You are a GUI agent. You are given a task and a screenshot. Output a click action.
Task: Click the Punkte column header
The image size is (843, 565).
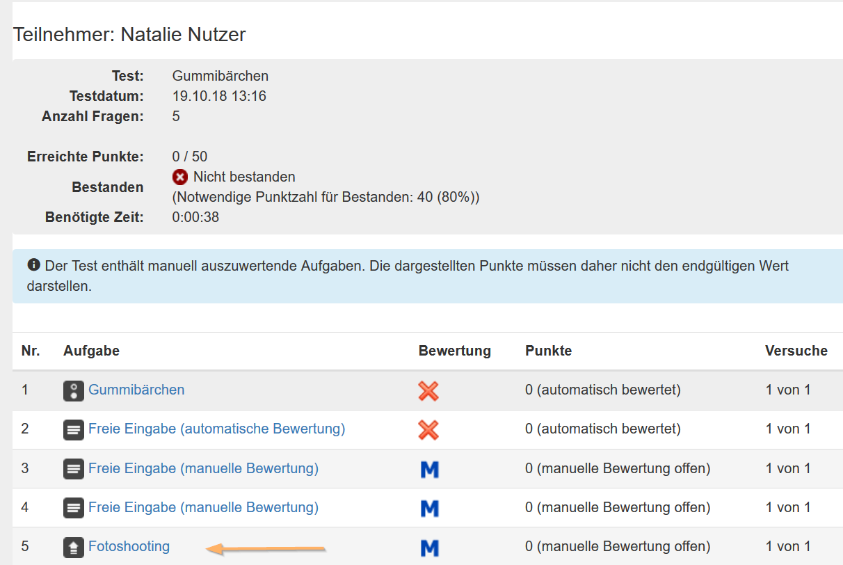click(x=548, y=351)
